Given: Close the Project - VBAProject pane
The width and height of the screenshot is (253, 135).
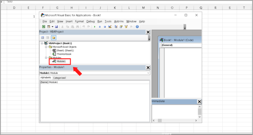Looking at the screenshot, I should 148,32.
